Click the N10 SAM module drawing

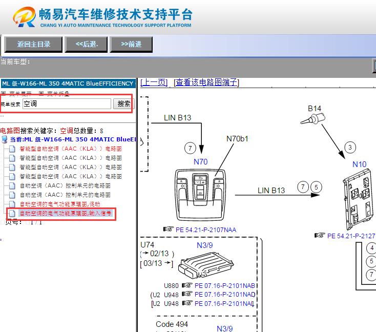(359, 200)
